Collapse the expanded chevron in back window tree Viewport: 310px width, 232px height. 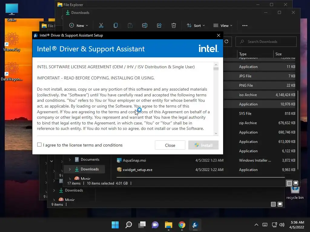click(51, 161)
